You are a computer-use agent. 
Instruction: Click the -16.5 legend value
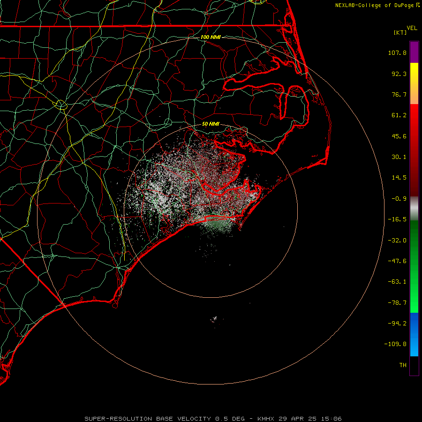point(397,219)
